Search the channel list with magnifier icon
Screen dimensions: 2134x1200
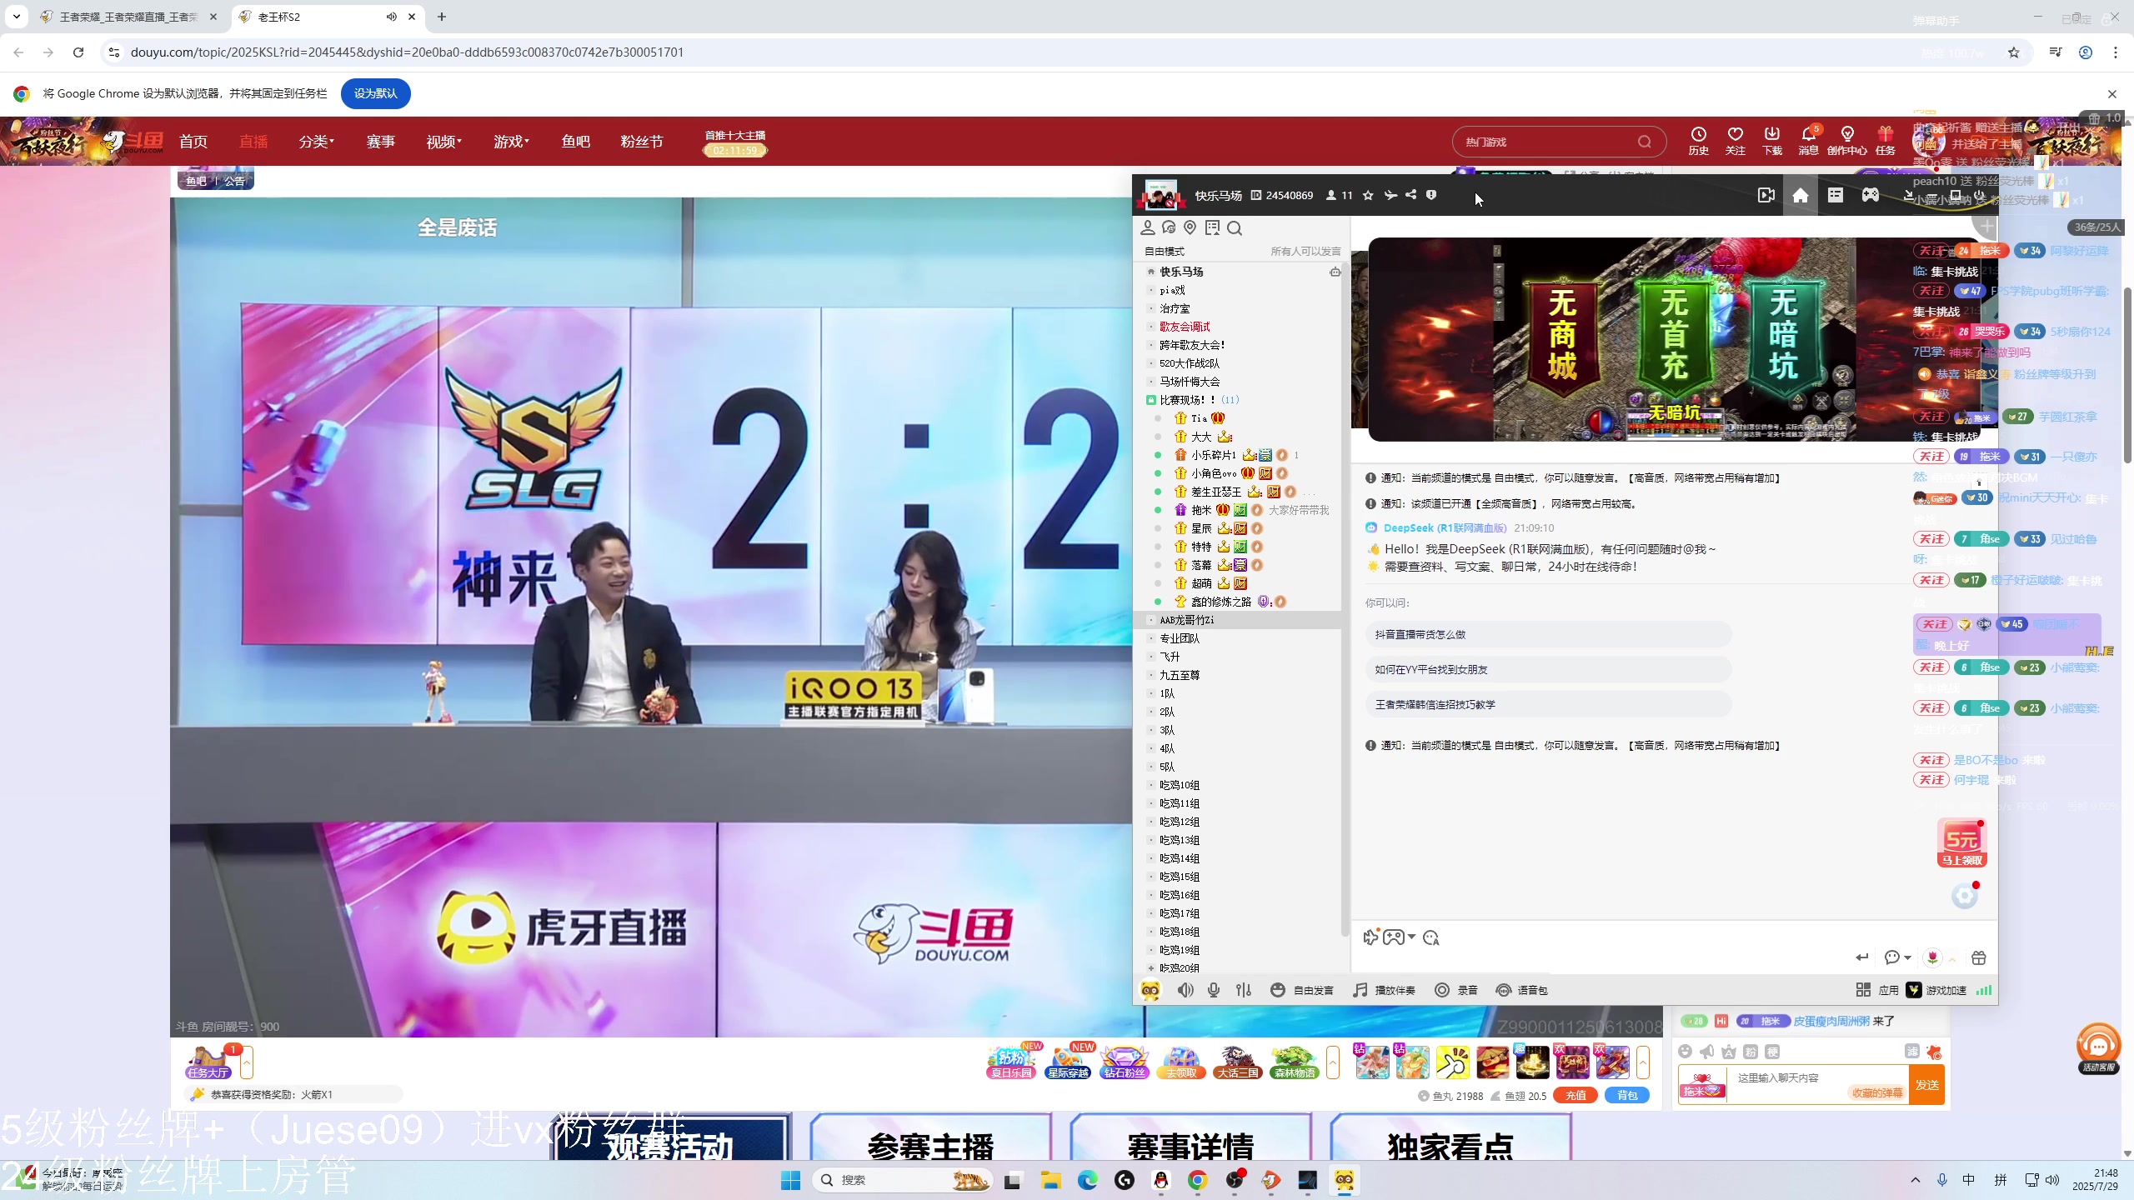point(1235,228)
